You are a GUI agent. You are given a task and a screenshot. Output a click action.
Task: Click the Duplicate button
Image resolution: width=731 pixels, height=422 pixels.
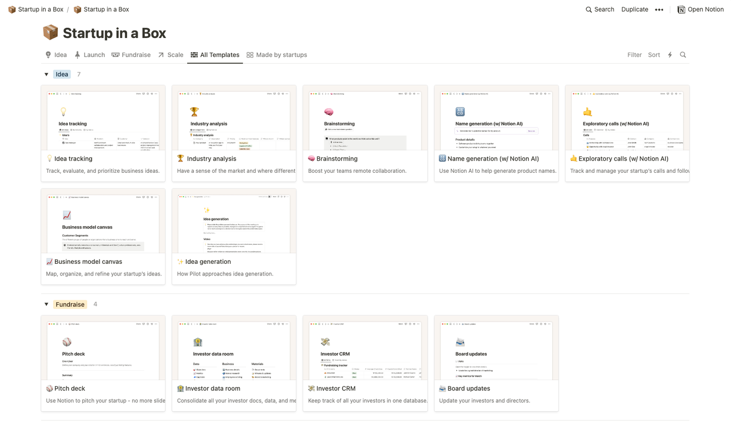click(x=635, y=10)
